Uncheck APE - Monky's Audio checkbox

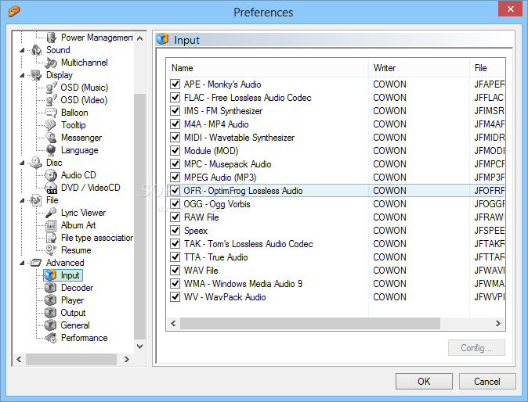coord(175,84)
